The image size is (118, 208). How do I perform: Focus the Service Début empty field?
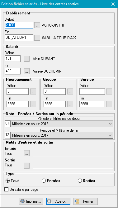(x=92, y=92)
